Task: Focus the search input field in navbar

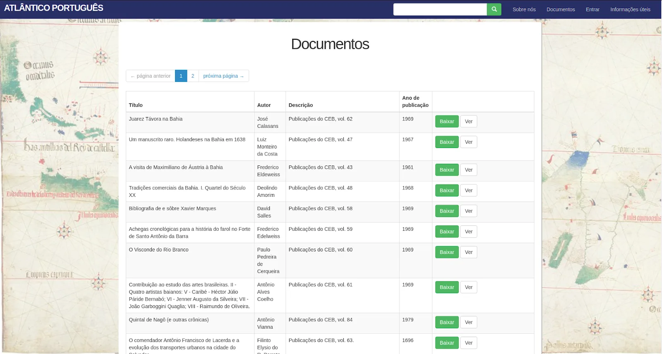Action: pos(440,9)
